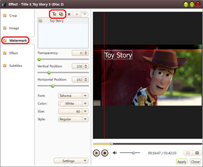The width and height of the screenshot is (203, 167).
Task: Minimize the Effect window
Action: click(x=186, y=4)
